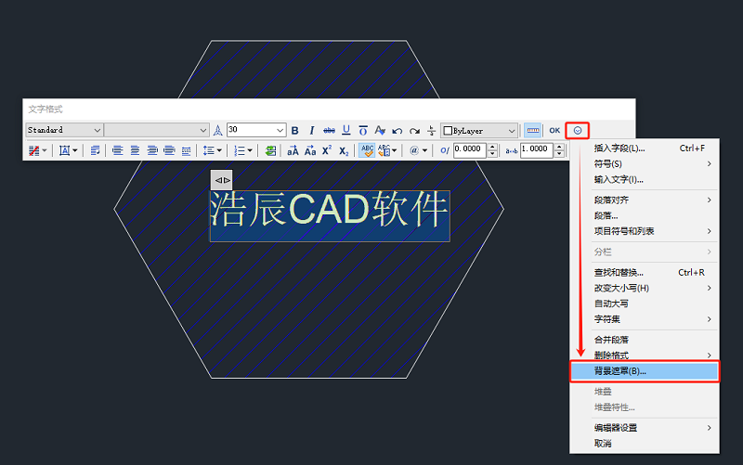The image size is (743, 465).
Task: Click the selected 浩辰CAD软件 text
Action: click(x=330, y=210)
